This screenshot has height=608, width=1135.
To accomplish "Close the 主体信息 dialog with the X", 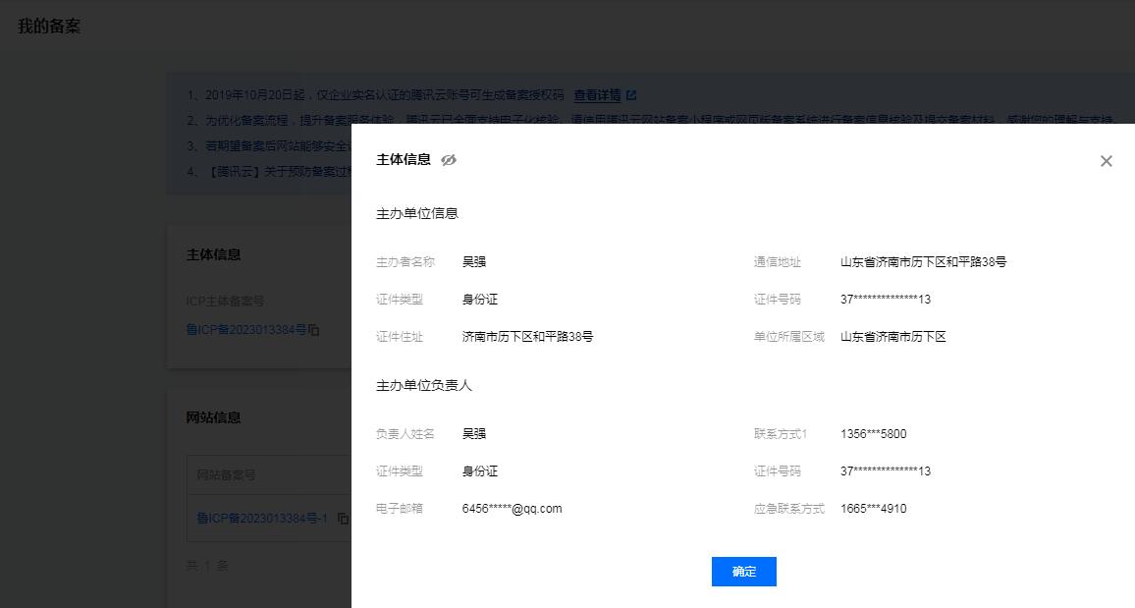I will tap(1107, 161).
